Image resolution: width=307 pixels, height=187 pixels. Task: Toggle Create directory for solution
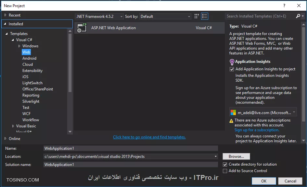(x=225, y=165)
